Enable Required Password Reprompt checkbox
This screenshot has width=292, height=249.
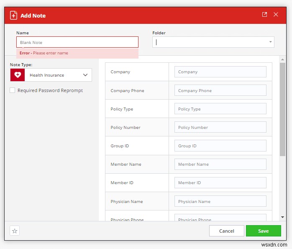point(12,90)
